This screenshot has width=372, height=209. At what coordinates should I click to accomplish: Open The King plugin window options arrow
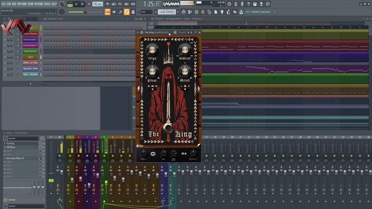click(x=138, y=33)
